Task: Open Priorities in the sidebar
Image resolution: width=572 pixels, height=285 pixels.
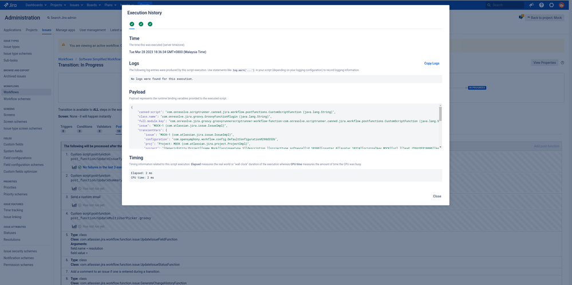Action: point(10,187)
